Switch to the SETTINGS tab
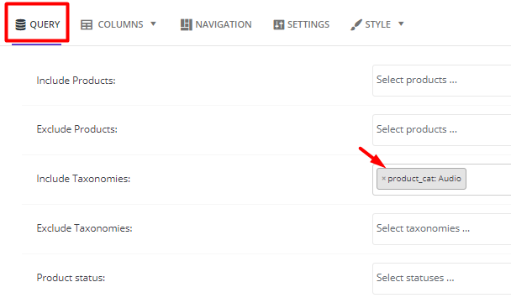 point(302,24)
